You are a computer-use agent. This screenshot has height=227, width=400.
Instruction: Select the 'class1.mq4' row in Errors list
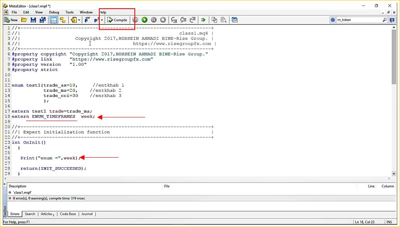pyautogui.click(x=201, y=193)
